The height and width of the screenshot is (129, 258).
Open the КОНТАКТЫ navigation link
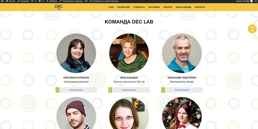tap(200, 7)
